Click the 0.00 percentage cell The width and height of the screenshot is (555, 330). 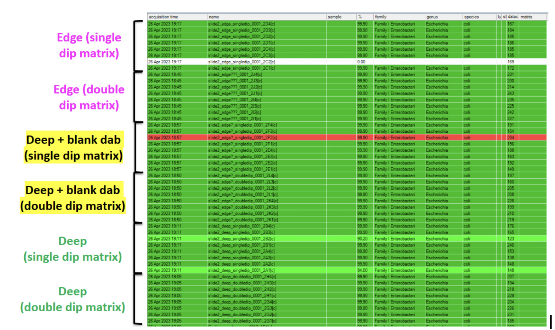(365, 62)
